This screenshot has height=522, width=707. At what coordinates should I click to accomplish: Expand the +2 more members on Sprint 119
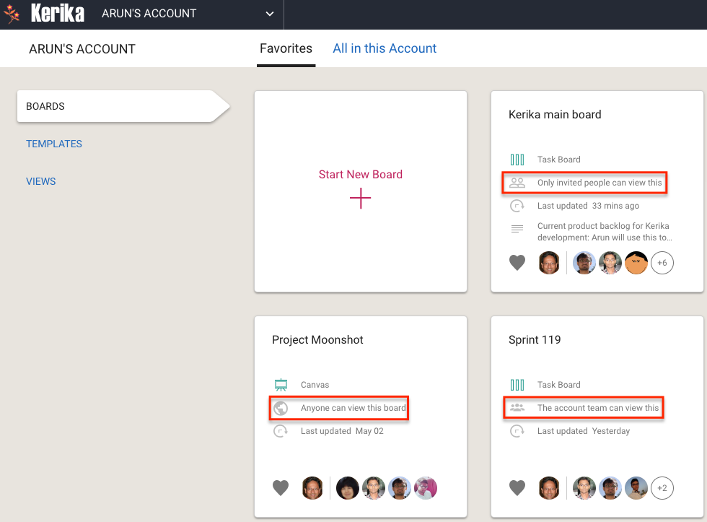662,488
